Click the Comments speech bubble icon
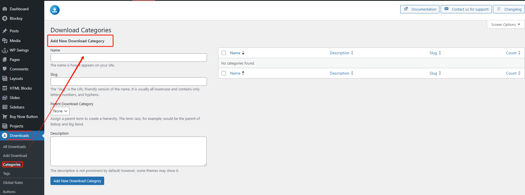525x195 pixels. [5, 69]
